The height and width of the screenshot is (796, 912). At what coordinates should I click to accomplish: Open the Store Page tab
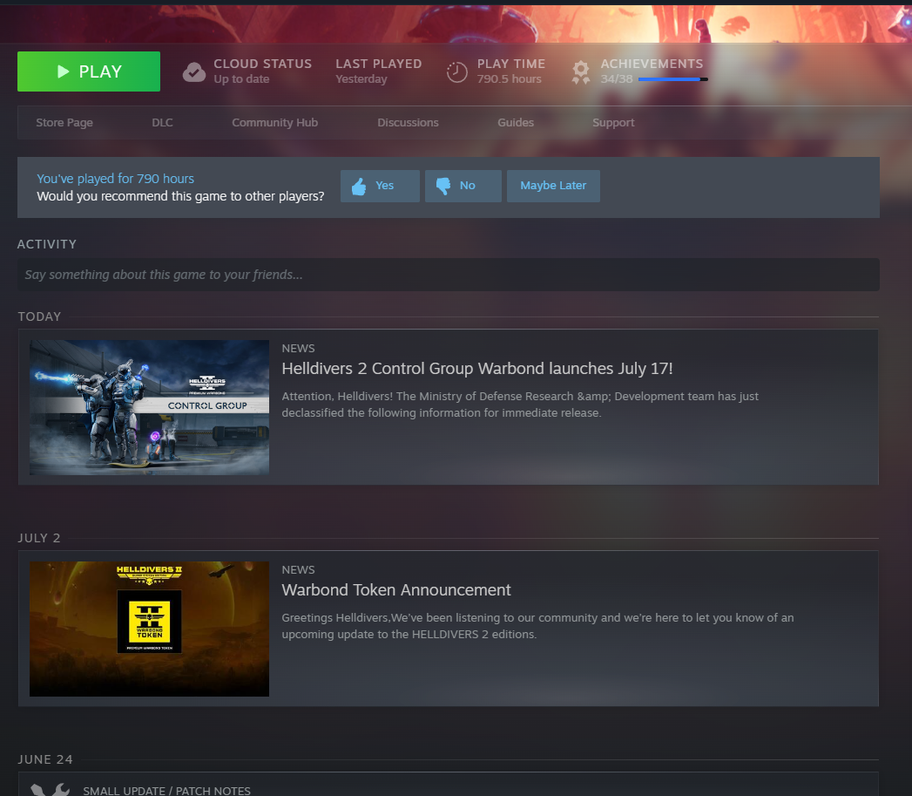(x=64, y=122)
